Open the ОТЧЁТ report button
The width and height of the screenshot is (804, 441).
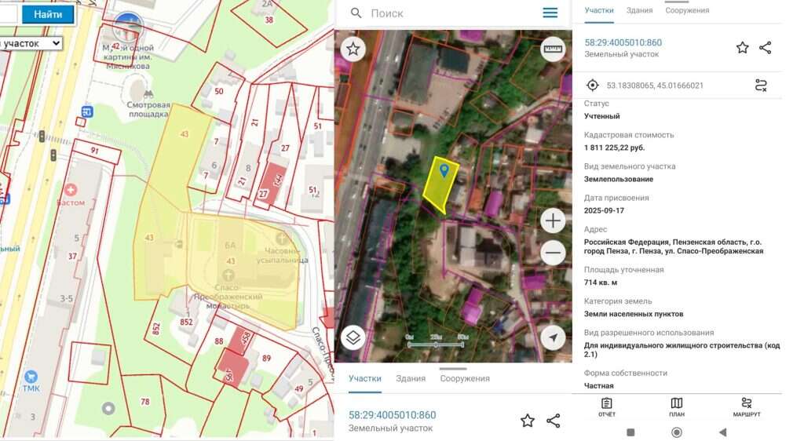pyautogui.click(x=607, y=406)
